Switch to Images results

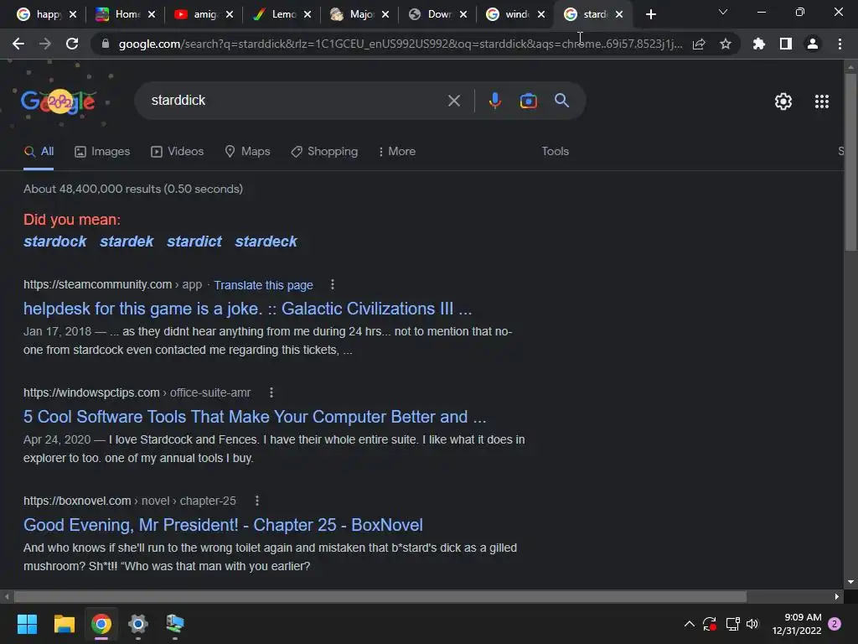pyautogui.click(x=102, y=151)
